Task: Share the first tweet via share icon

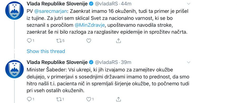Action: 118,41
